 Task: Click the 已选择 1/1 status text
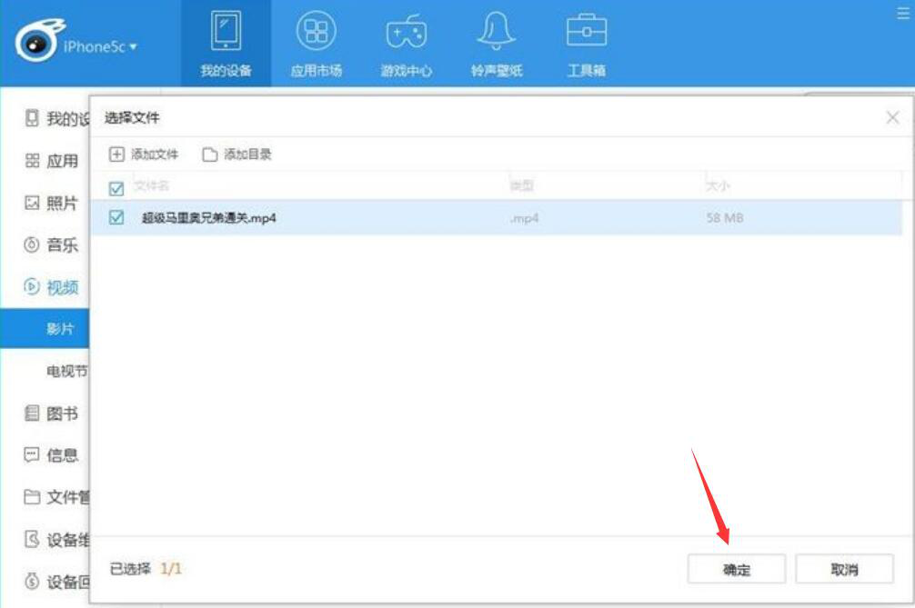pos(146,568)
